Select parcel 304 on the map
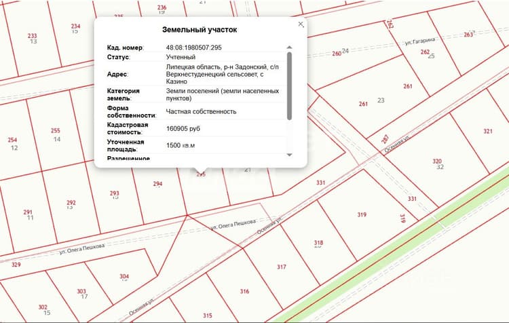 coord(124,277)
